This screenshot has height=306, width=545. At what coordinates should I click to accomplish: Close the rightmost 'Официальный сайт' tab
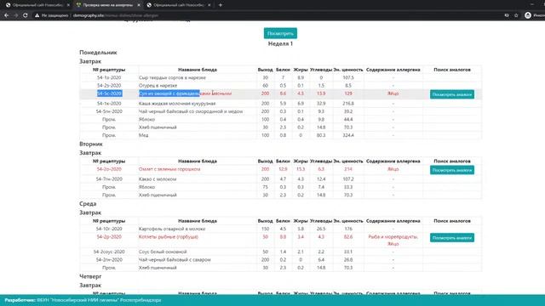point(209,5)
